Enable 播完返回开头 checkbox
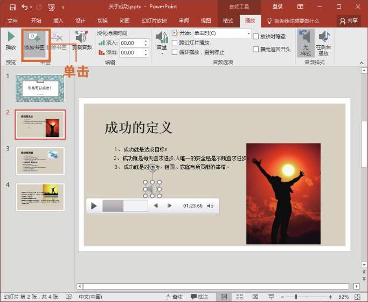The height and width of the screenshot is (302, 368). coord(256,49)
